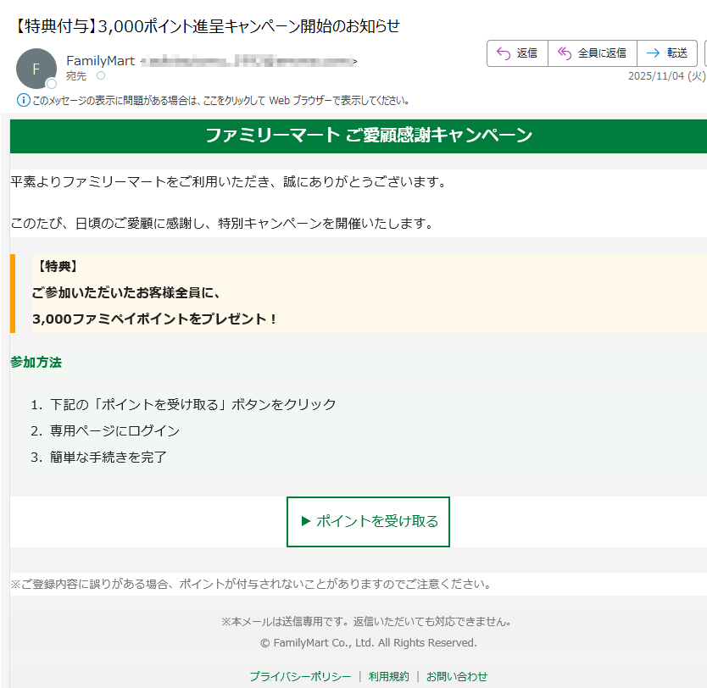Click the 返信 reply action
Screen dimensions: 707x688
524,53
